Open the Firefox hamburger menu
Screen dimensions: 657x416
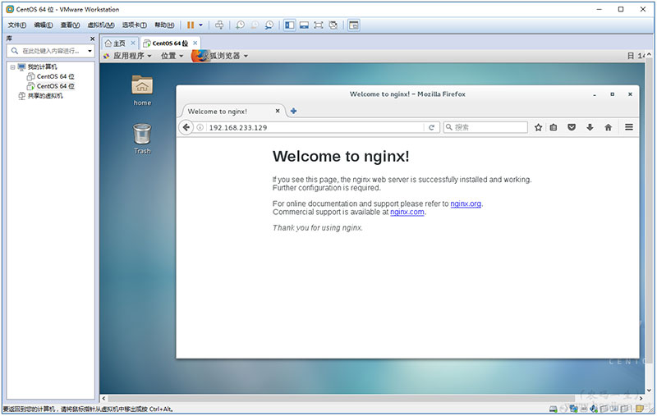pos(629,127)
